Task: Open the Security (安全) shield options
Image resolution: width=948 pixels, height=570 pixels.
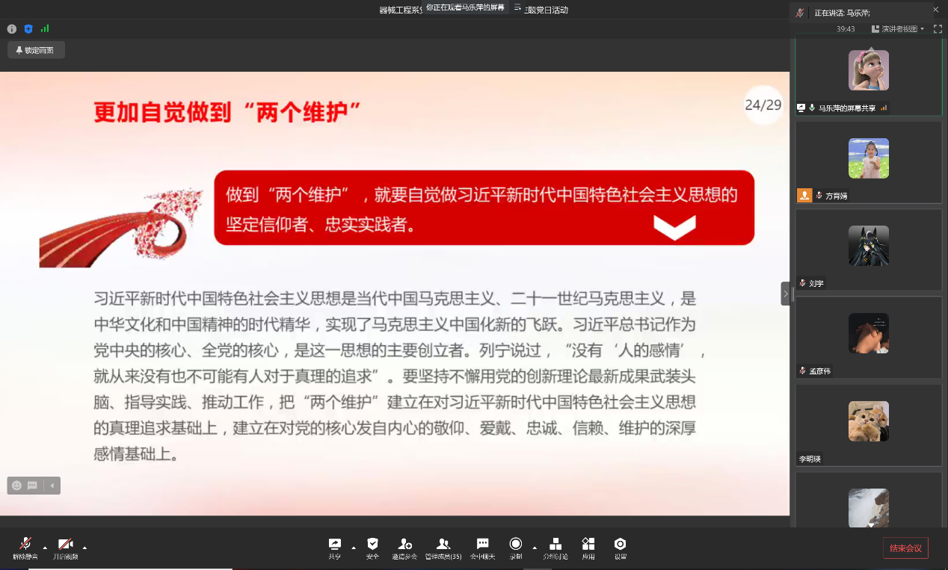Action: point(372,548)
